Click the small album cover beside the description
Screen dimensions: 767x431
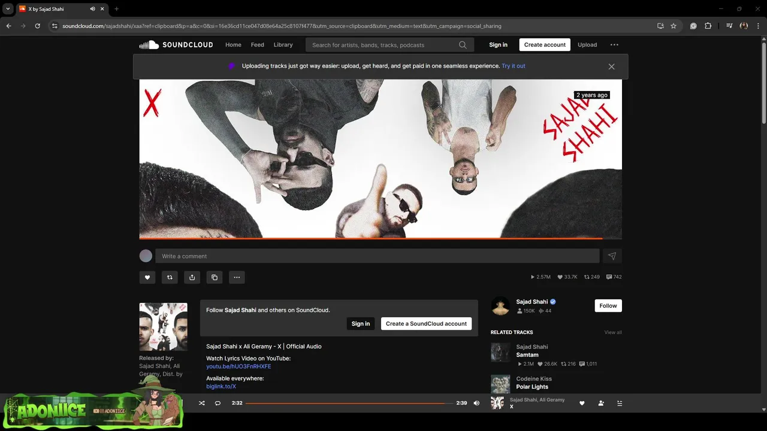pyautogui.click(x=164, y=327)
